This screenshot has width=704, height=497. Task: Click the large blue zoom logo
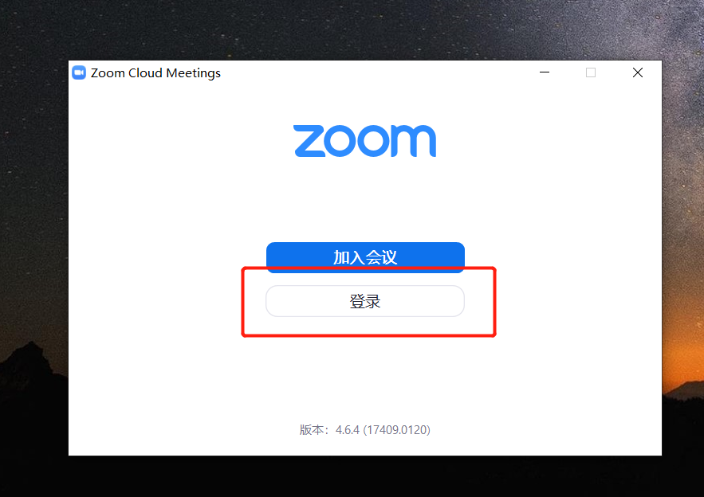[x=364, y=141]
